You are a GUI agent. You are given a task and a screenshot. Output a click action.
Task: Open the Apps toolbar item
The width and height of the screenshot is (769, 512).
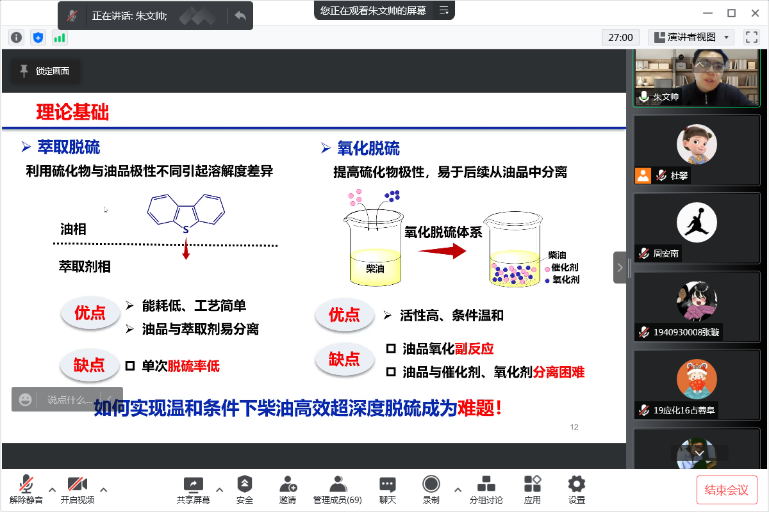[x=533, y=490]
